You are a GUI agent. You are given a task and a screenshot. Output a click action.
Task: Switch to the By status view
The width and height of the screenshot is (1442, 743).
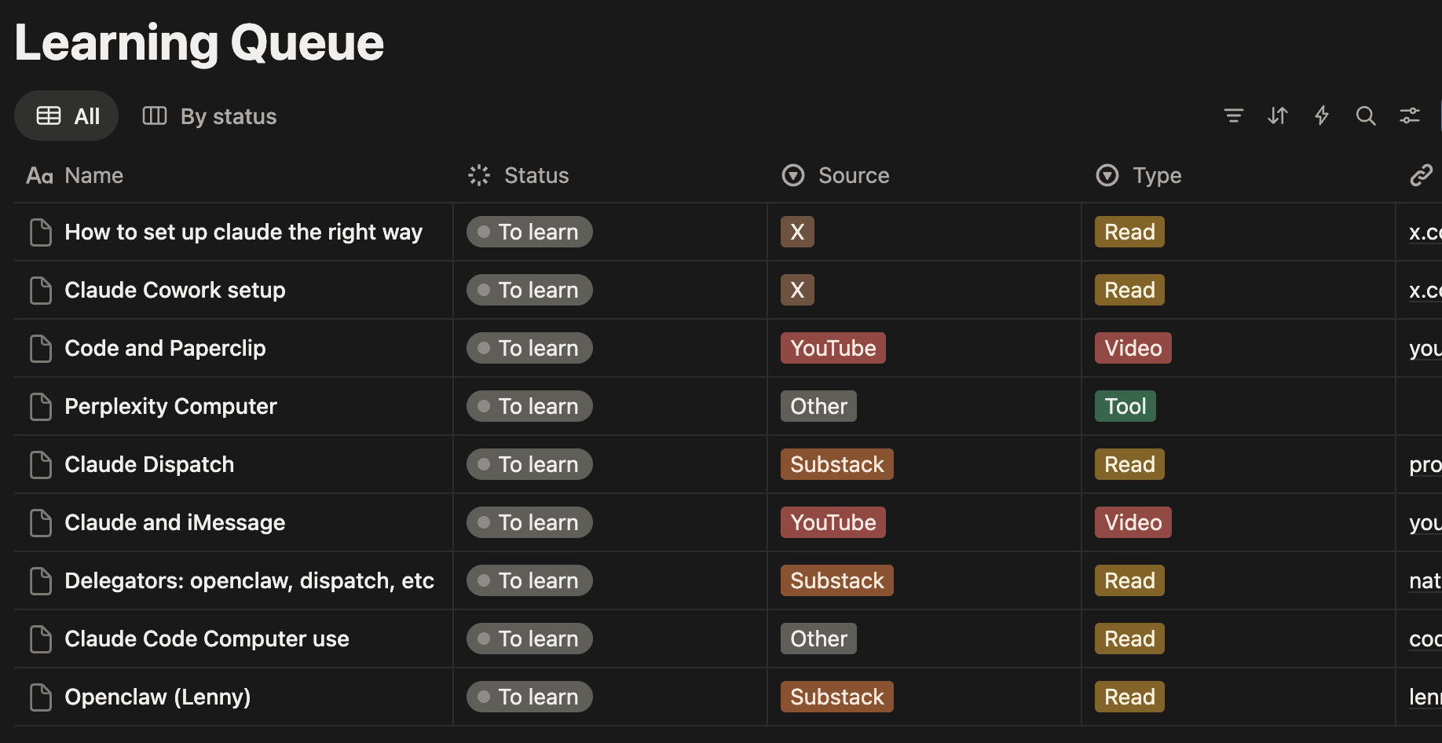tap(210, 116)
